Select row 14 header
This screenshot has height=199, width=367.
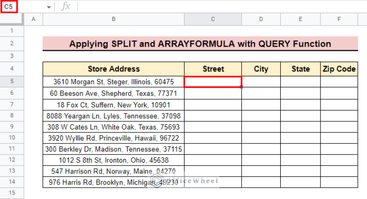(11, 182)
